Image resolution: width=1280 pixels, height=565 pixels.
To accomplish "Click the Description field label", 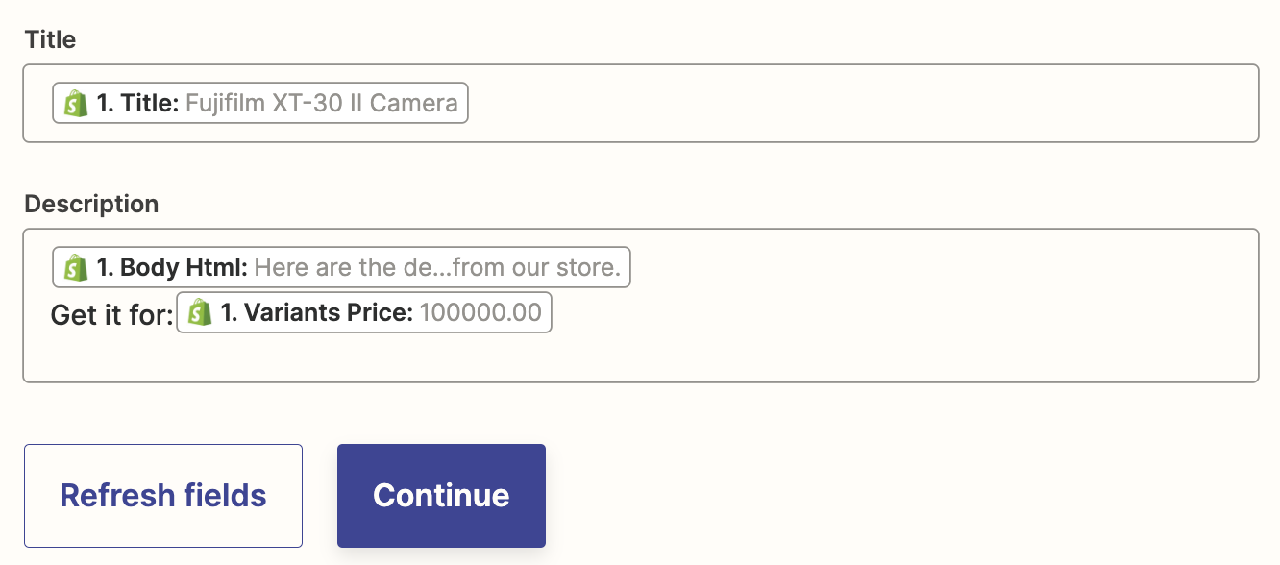I will coord(91,204).
